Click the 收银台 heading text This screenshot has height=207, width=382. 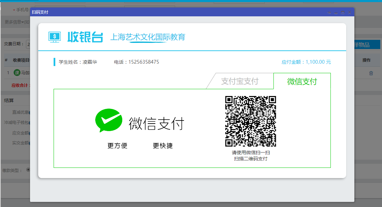pyautogui.click(x=85, y=37)
